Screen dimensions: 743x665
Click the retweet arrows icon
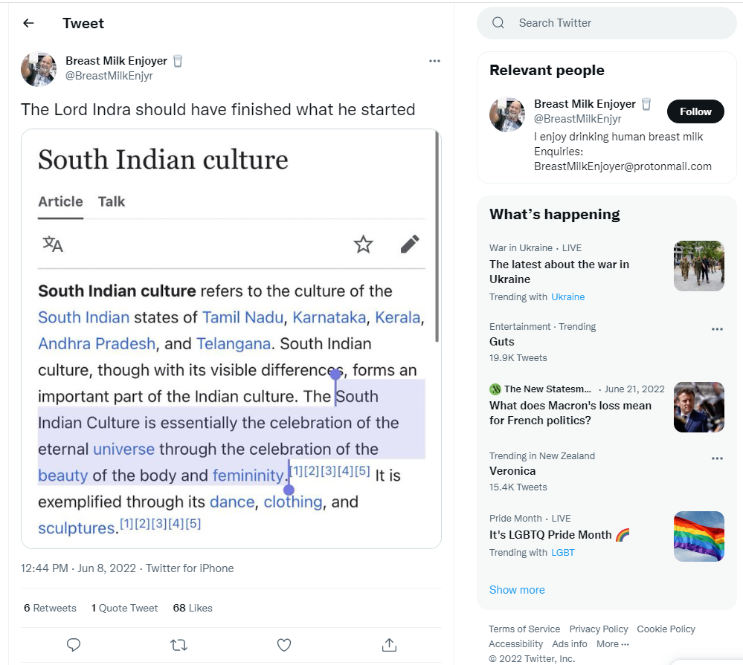coord(178,645)
